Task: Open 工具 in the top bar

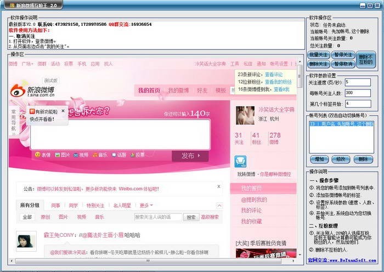Action: pos(235,64)
